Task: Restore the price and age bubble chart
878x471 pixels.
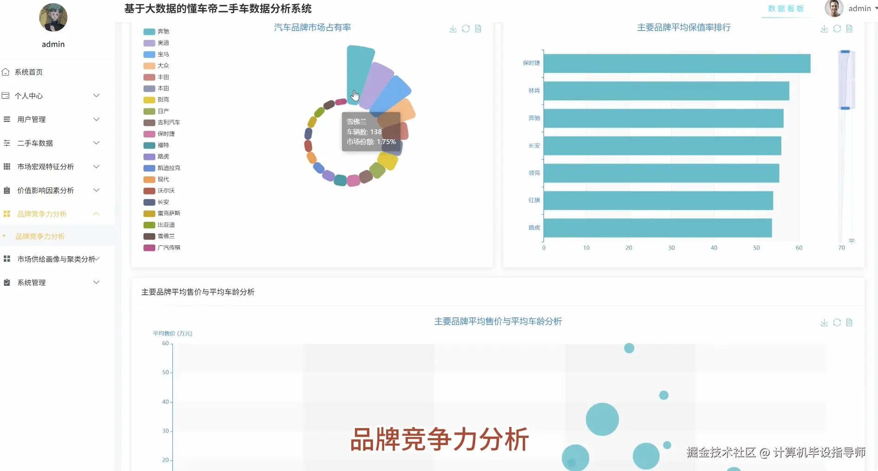Action: coord(837,323)
